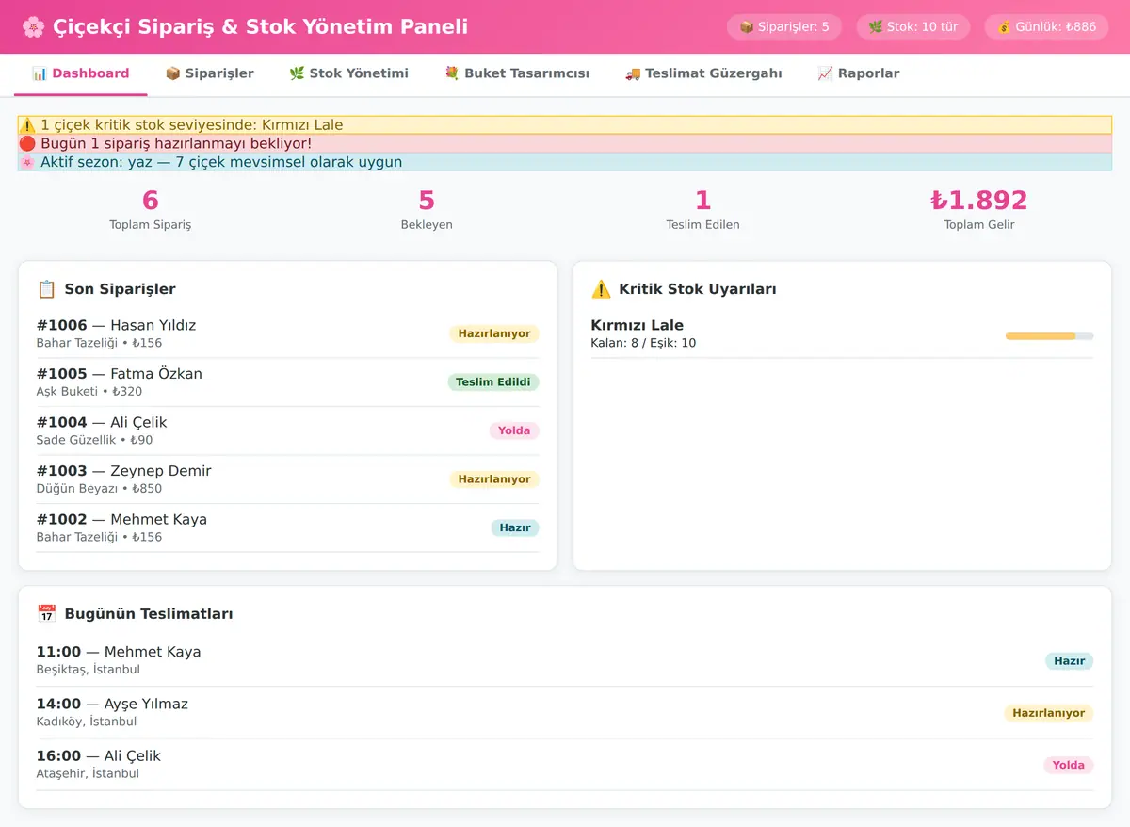The width and height of the screenshot is (1130, 827).
Task: Click the Yolda badge on the 16:00 delivery
Action: tap(1069, 765)
